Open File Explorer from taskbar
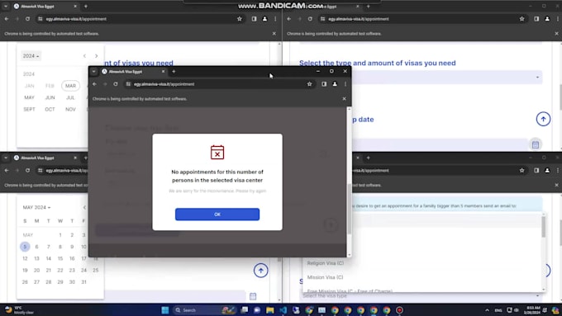Image resolution: width=562 pixels, height=316 pixels. tap(270, 310)
